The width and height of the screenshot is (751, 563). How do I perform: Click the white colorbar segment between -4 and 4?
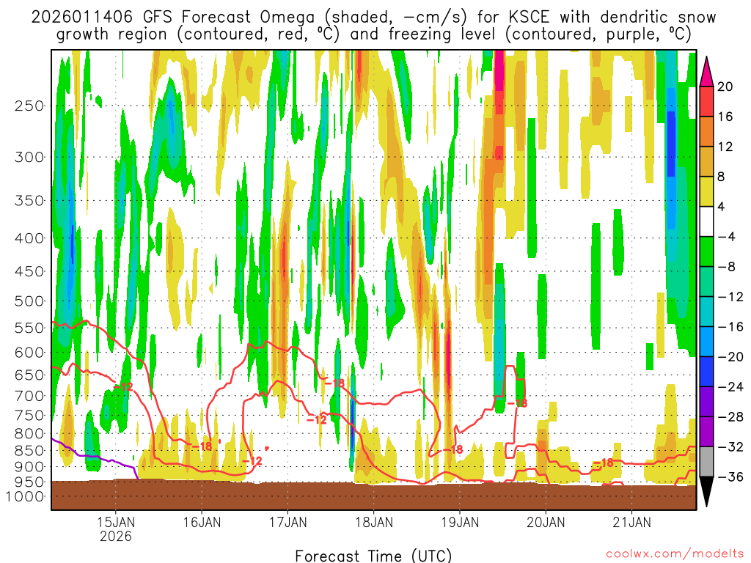[706, 221]
